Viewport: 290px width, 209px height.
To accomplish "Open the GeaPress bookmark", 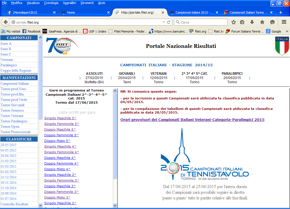I will pyautogui.click(x=62, y=31).
